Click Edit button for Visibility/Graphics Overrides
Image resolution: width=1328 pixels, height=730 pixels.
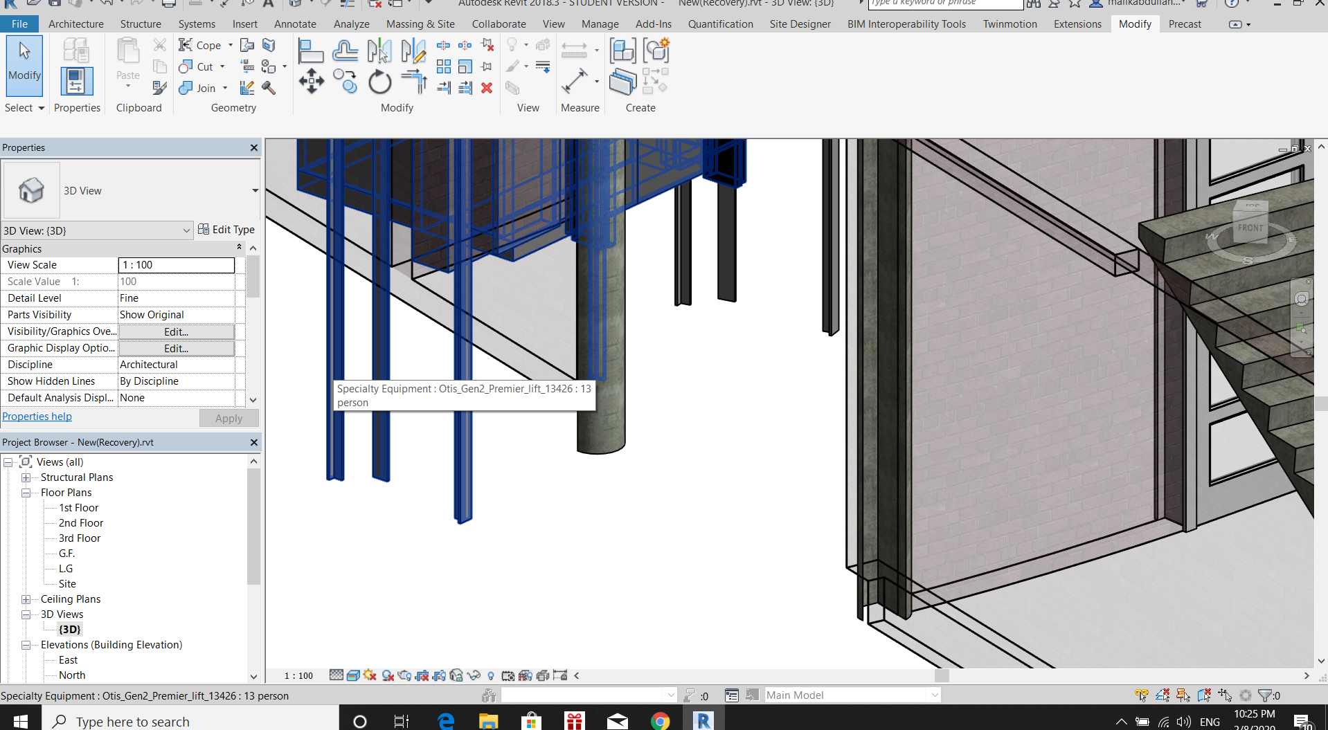click(176, 331)
